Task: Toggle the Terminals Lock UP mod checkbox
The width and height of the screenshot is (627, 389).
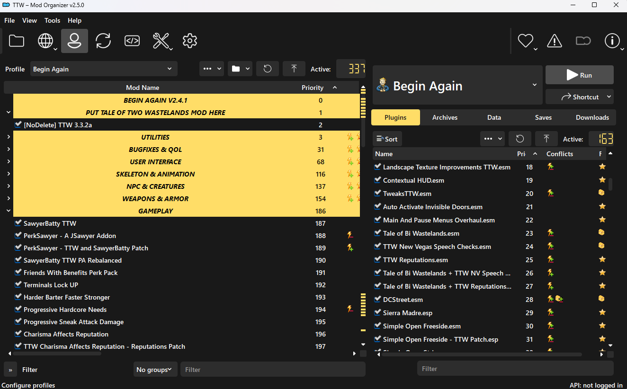Action: click(18, 284)
